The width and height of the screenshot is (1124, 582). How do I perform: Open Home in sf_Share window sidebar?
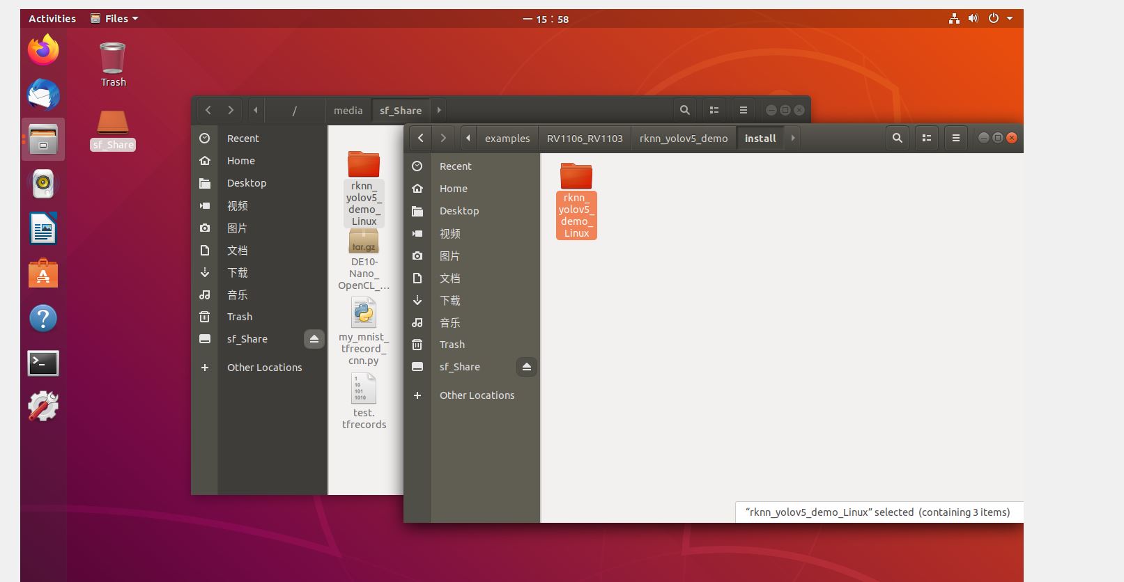[259, 161]
